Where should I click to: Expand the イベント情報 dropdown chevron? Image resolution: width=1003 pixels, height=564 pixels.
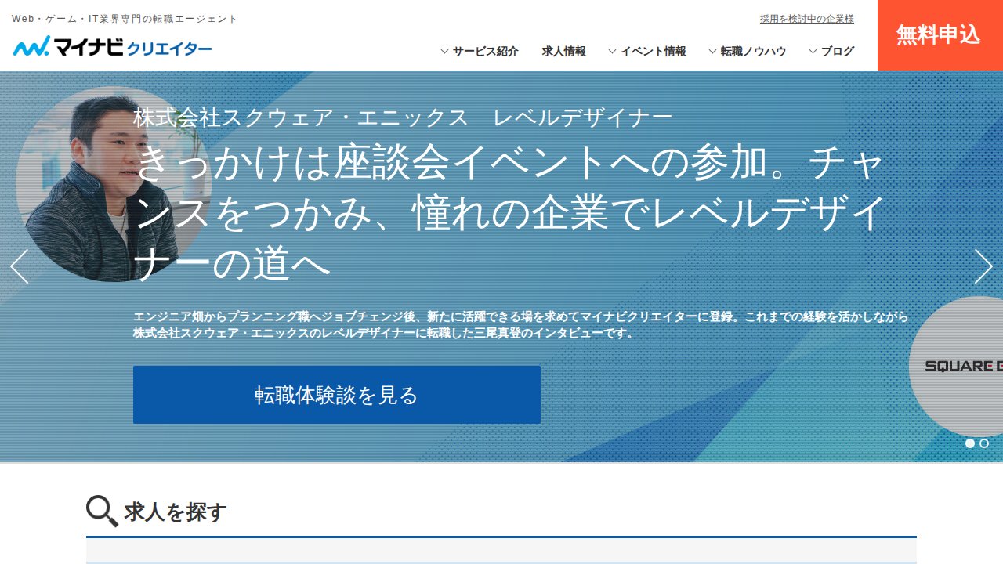612,51
